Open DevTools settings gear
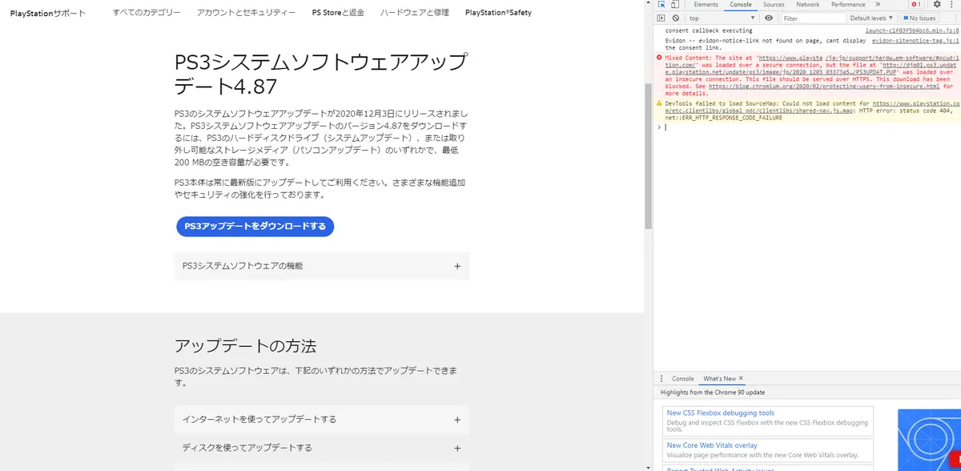 pyautogui.click(x=937, y=5)
